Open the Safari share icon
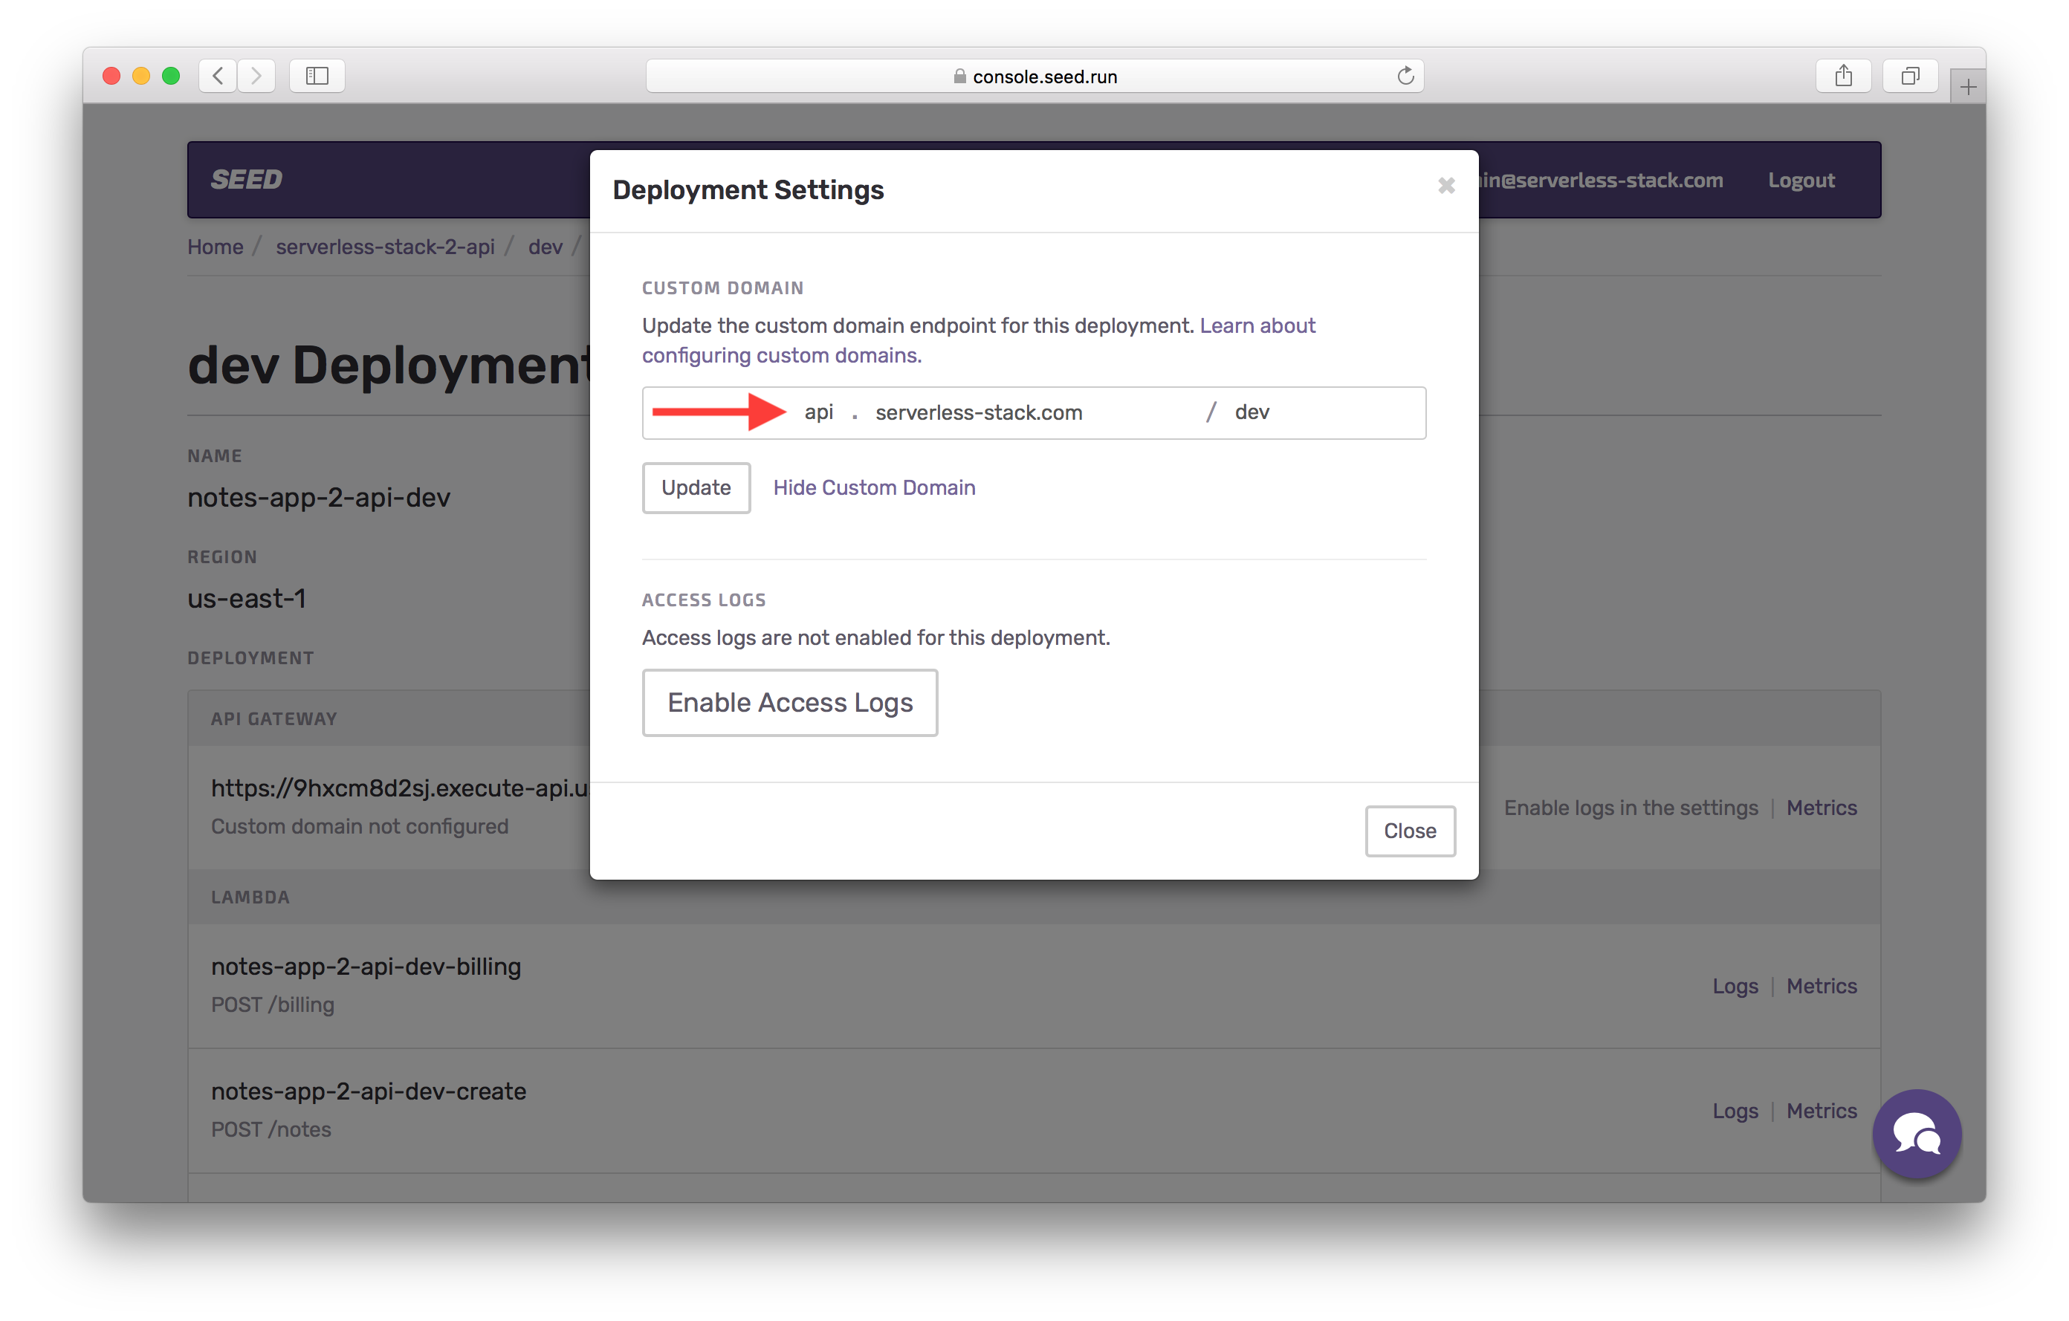The height and width of the screenshot is (1321, 2069). (x=1843, y=76)
